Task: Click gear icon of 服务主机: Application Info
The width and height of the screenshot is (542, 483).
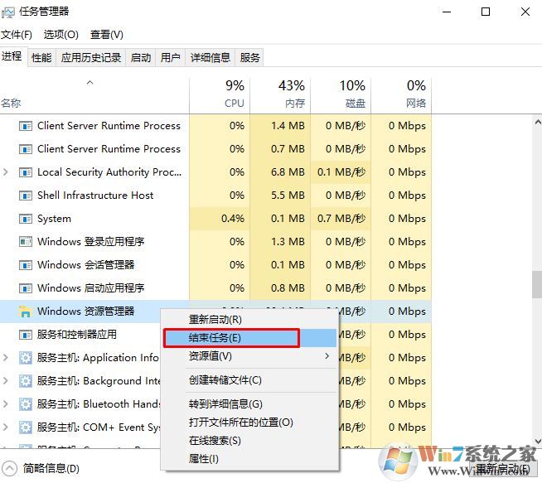Action: tap(25, 358)
